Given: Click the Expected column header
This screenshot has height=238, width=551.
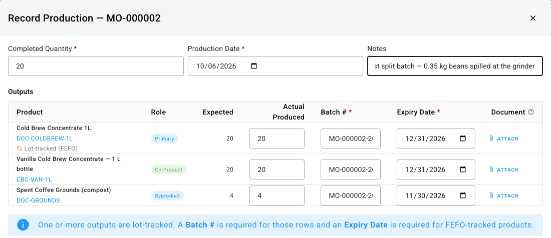Looking at the screenshot, I should [x=218, y=112].
